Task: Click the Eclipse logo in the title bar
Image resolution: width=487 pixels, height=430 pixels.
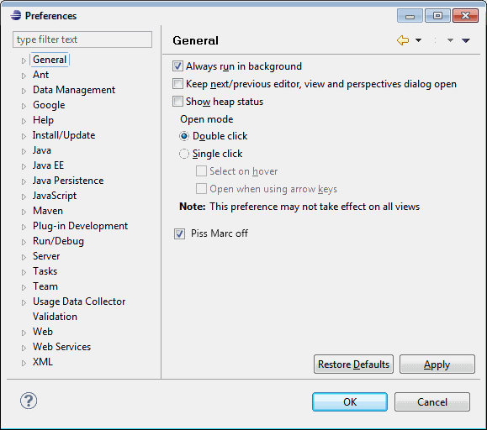Action: coord(15,15)
